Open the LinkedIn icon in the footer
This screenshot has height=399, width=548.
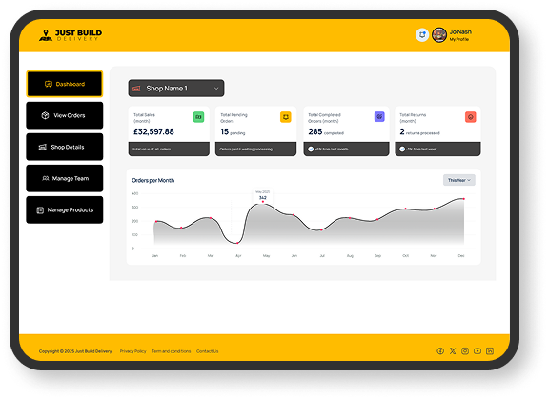(490, 351)
